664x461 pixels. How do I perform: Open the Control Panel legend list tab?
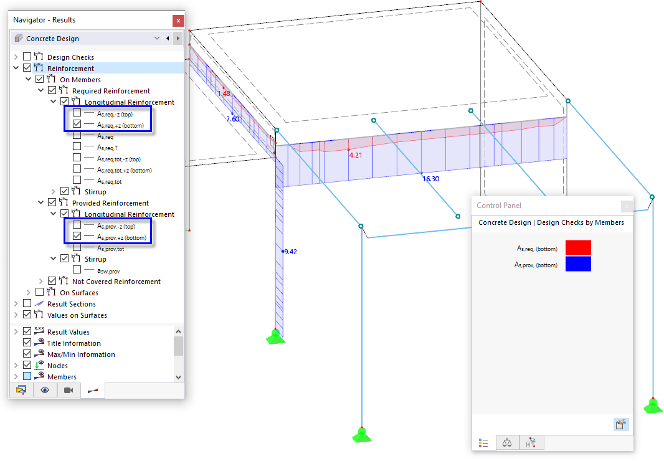pyautogui.click(x=483, y=443)
